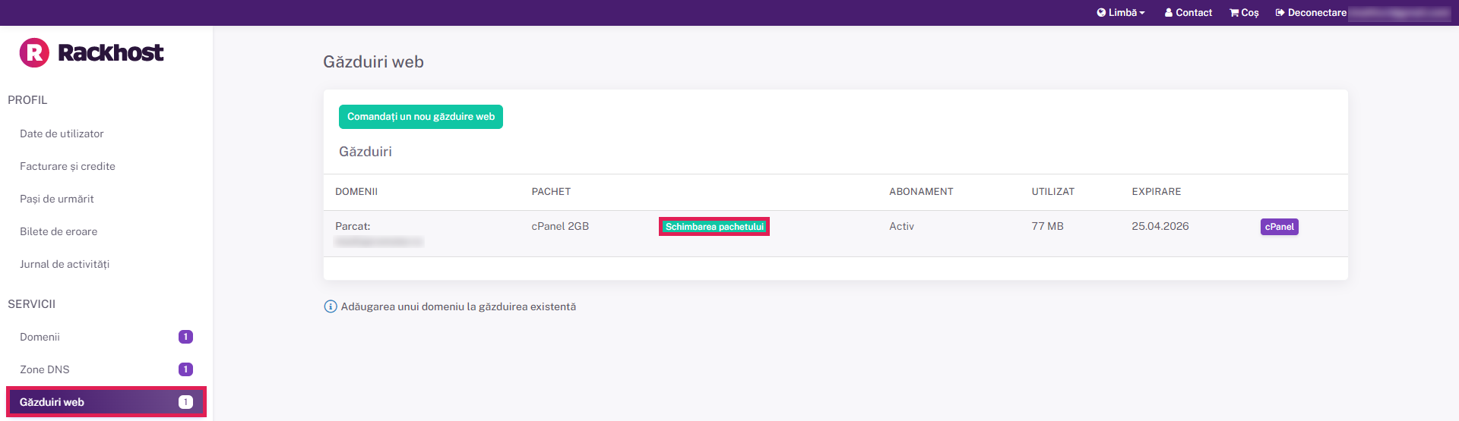Click the cPanel 2GB package cell
The height and width of the screenshot is (421, 1459).
pos(560,226)
